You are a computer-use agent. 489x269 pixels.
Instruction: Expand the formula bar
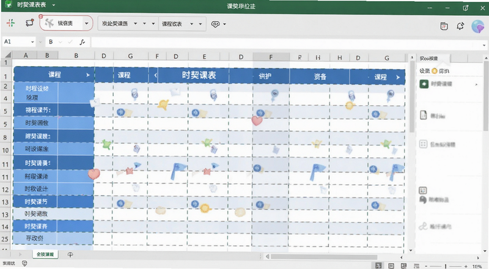[484, 45]
